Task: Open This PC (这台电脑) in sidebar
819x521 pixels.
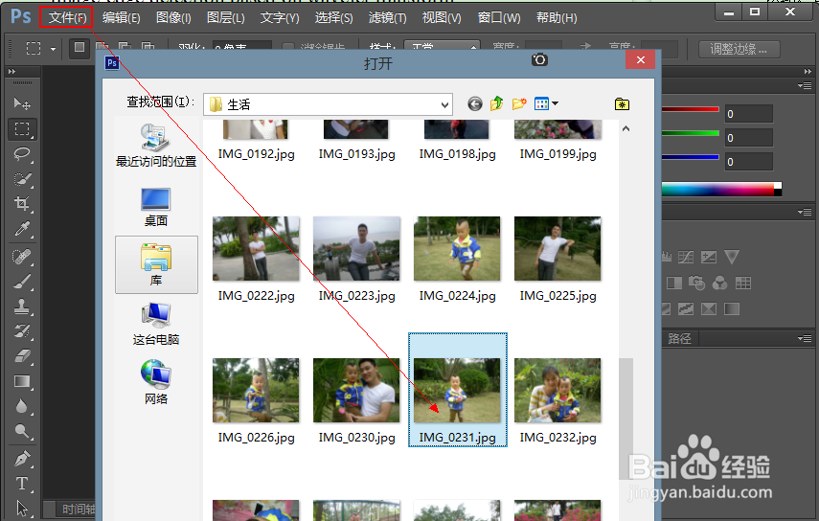Action: click(x=155, y=325)
